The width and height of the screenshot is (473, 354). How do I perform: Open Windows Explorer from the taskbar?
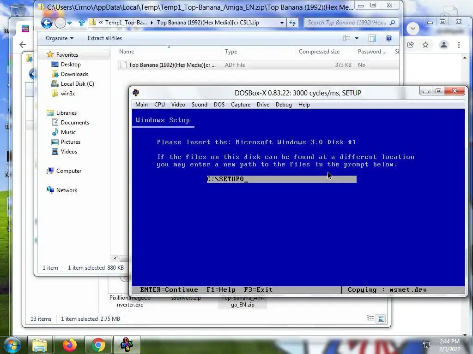(x=40, y=345)
